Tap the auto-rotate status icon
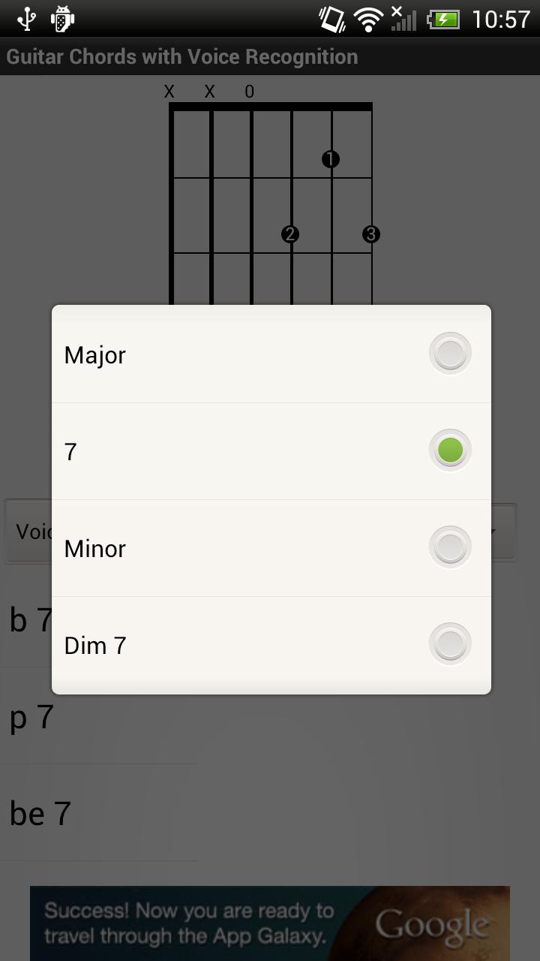 click(331, 19)
